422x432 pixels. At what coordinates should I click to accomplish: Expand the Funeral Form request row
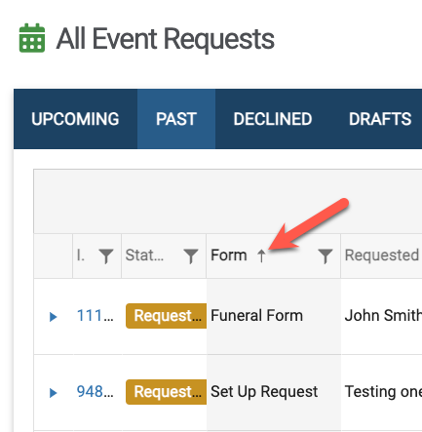[x=53, y=316]
